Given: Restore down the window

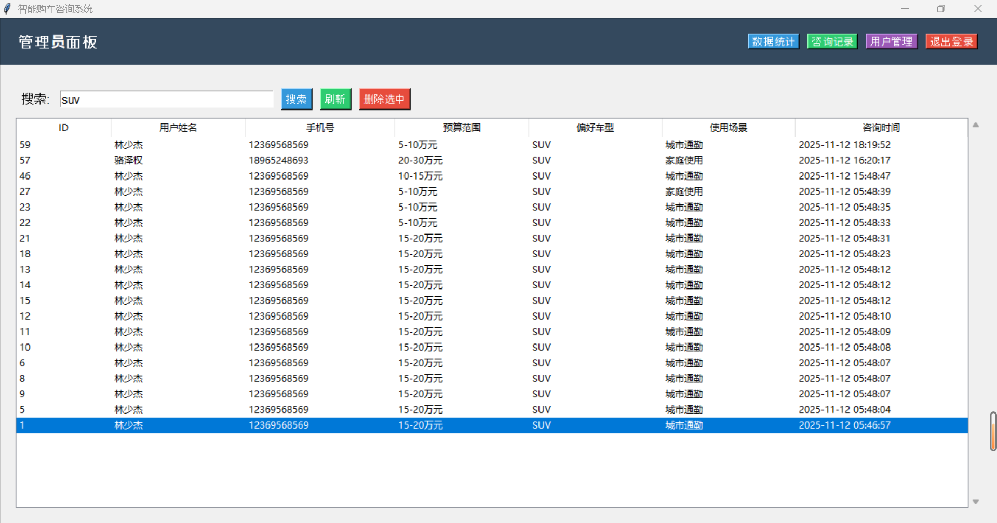Looking at the screenshot, I should pyautogui.click(x=941, y=9).
